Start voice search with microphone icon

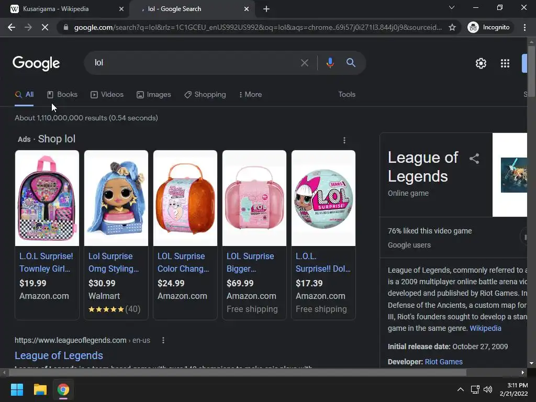click(330, 63)
